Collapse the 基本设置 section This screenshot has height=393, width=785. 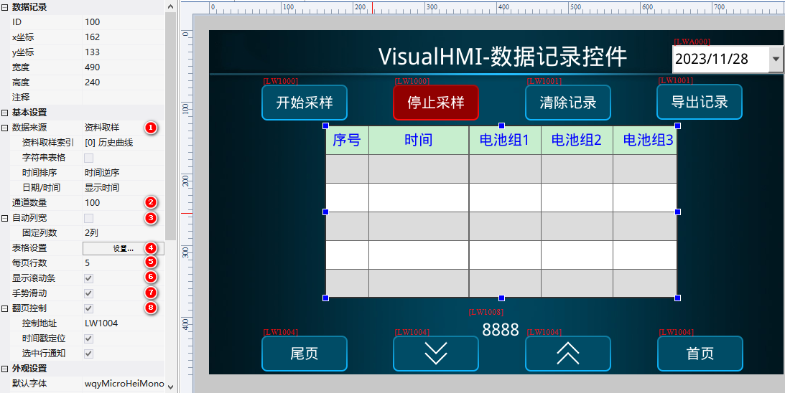pyautogui.click(x=5, y=113)
